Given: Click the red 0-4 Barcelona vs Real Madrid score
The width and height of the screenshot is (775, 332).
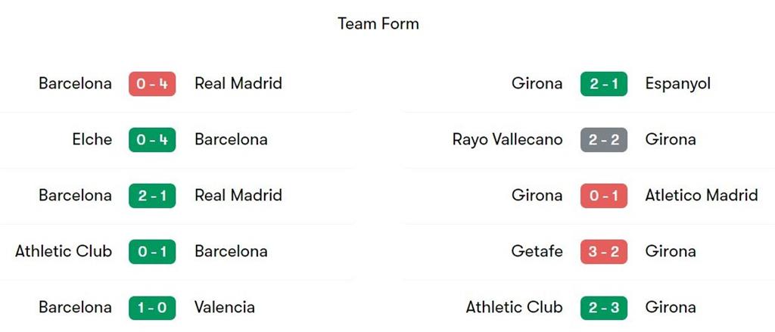Looking at the screenshot, I should (x=151, y=84).
